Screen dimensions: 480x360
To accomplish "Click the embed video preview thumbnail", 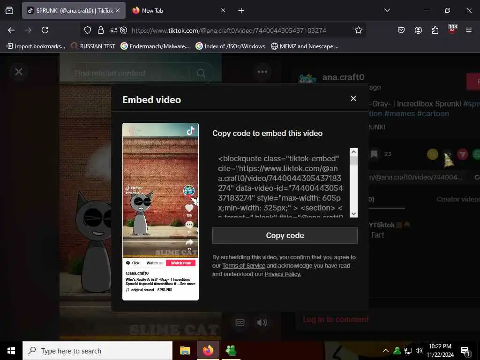I will [x=160, y=211].
